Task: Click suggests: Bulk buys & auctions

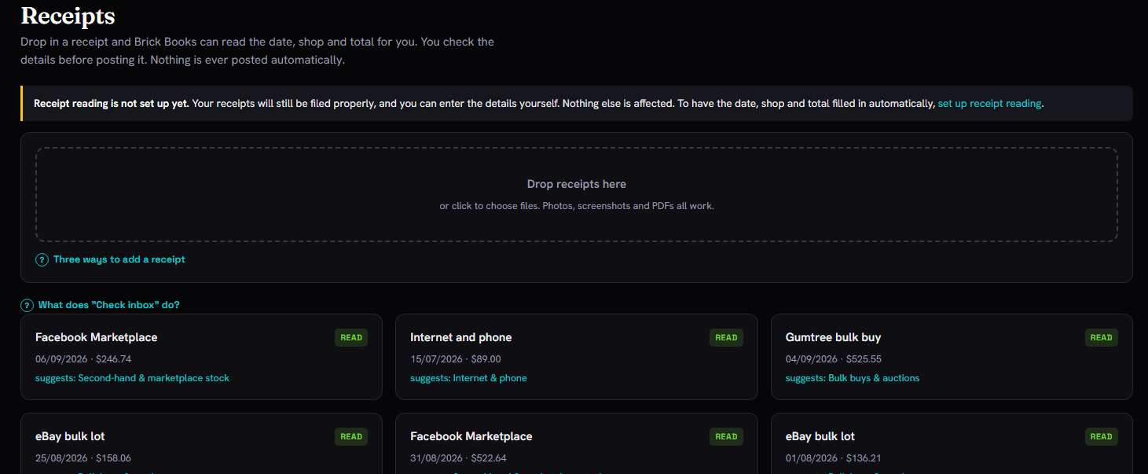Action: [x=853, y=378]
